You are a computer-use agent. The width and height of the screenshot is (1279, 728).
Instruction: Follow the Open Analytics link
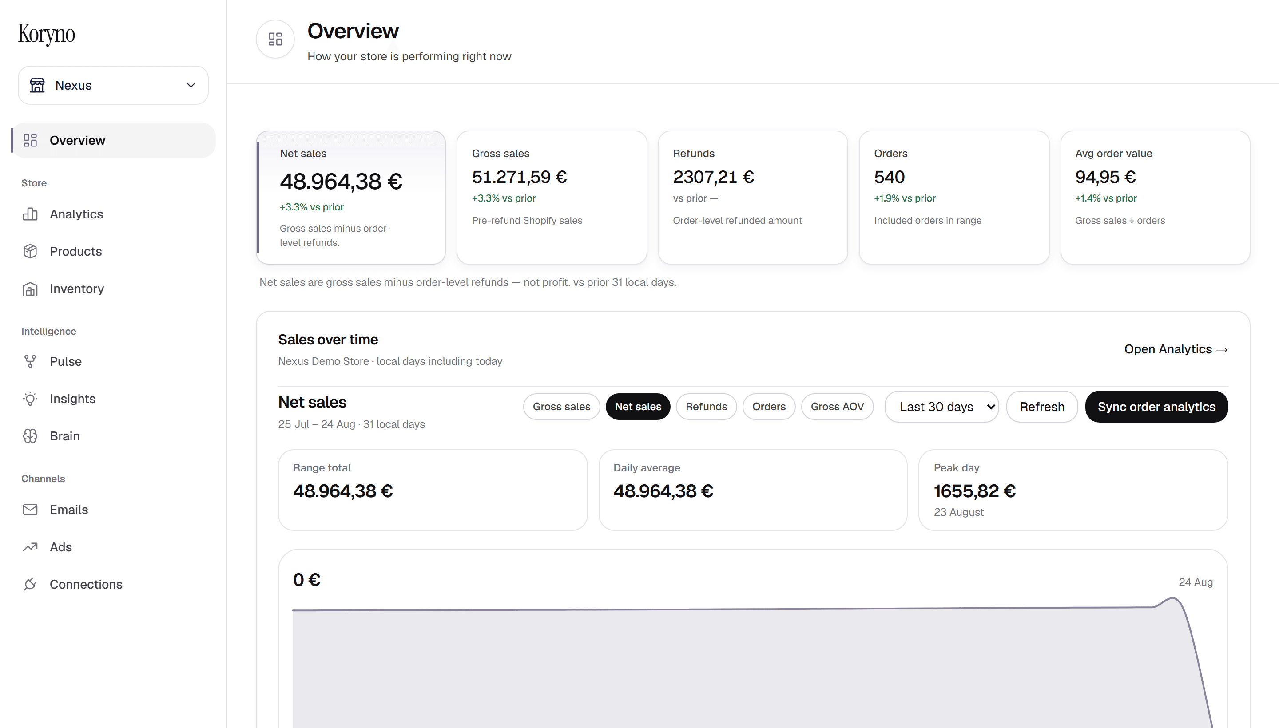pyautogui.click(x=1176, y=349)
